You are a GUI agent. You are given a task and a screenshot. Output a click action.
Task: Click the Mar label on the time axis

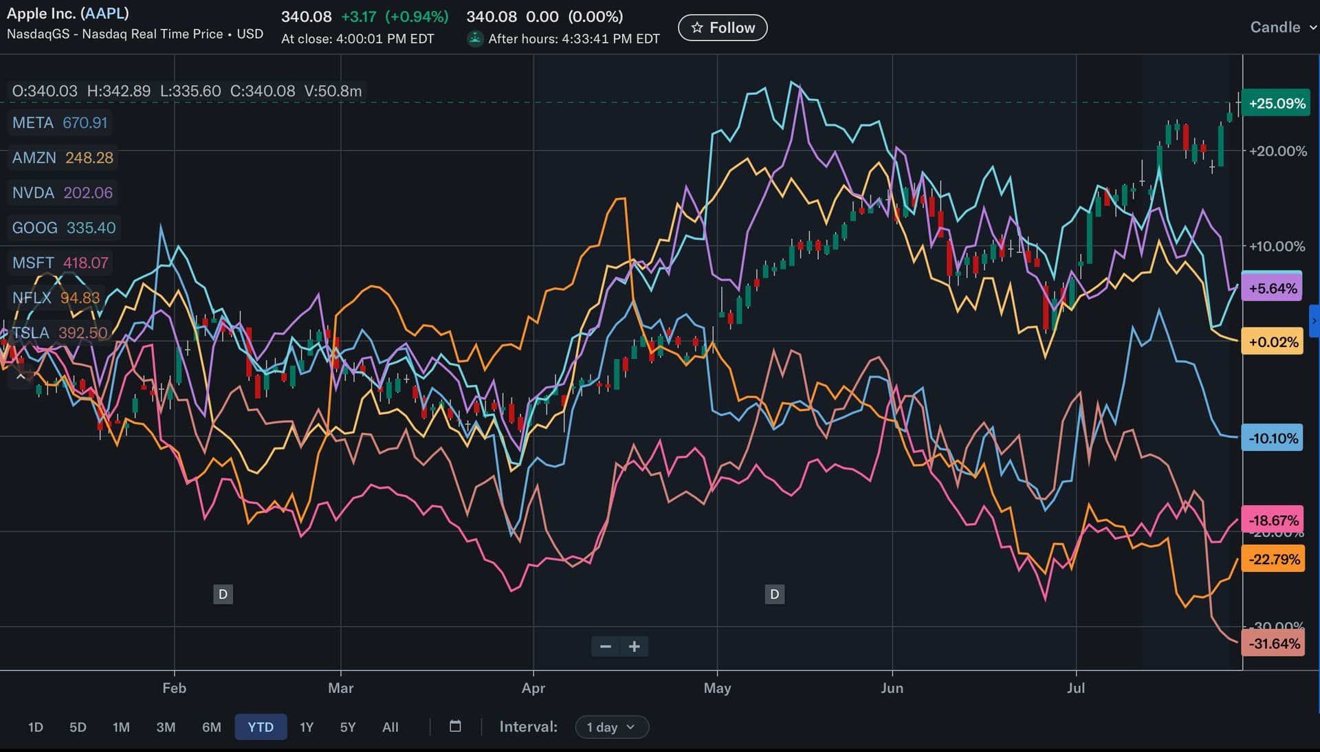(341, 688)
